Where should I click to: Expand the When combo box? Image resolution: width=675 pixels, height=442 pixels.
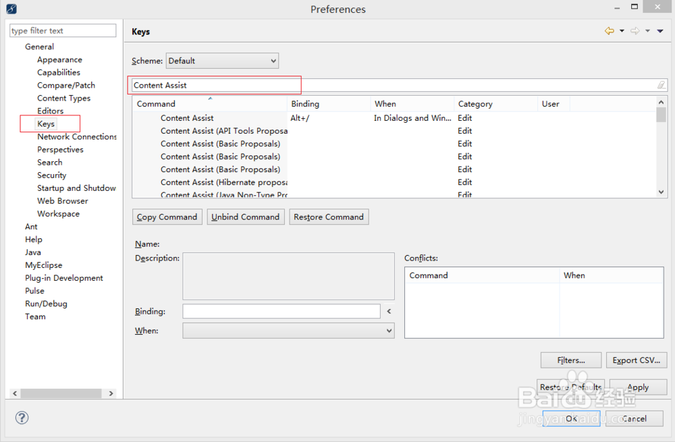(288, 331)
